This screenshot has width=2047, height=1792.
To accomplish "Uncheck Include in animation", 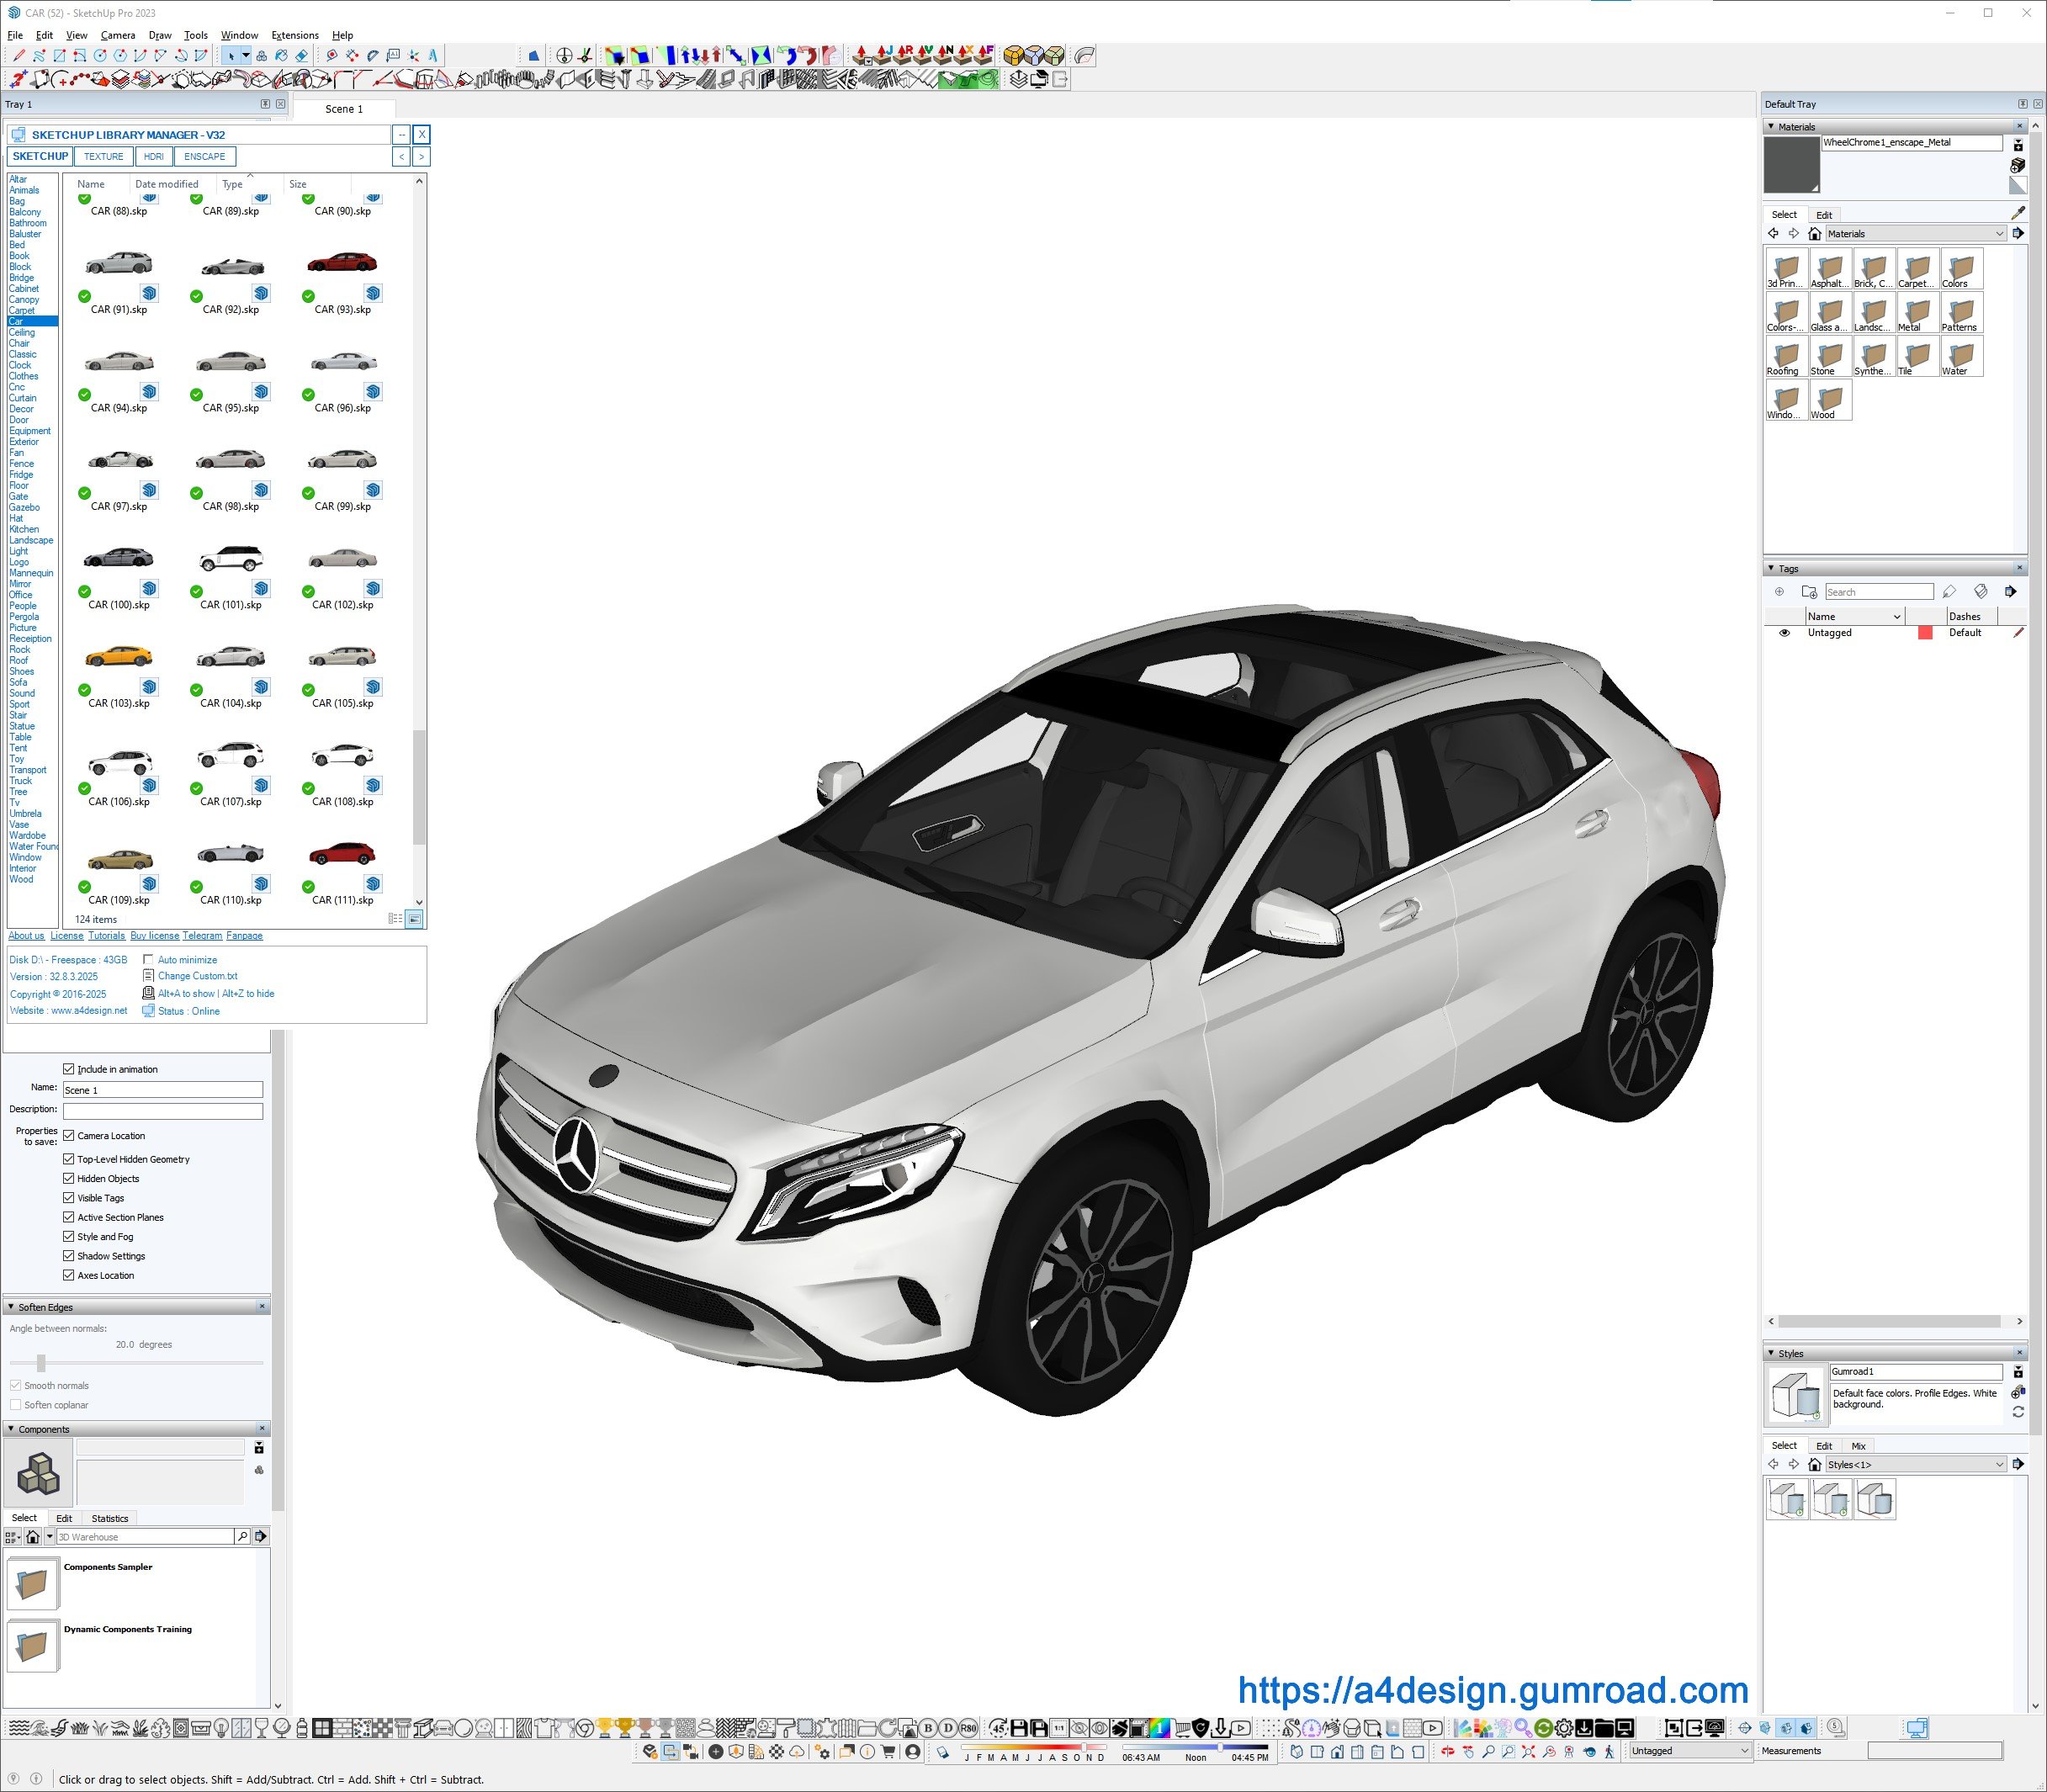I will [69, 1069].
